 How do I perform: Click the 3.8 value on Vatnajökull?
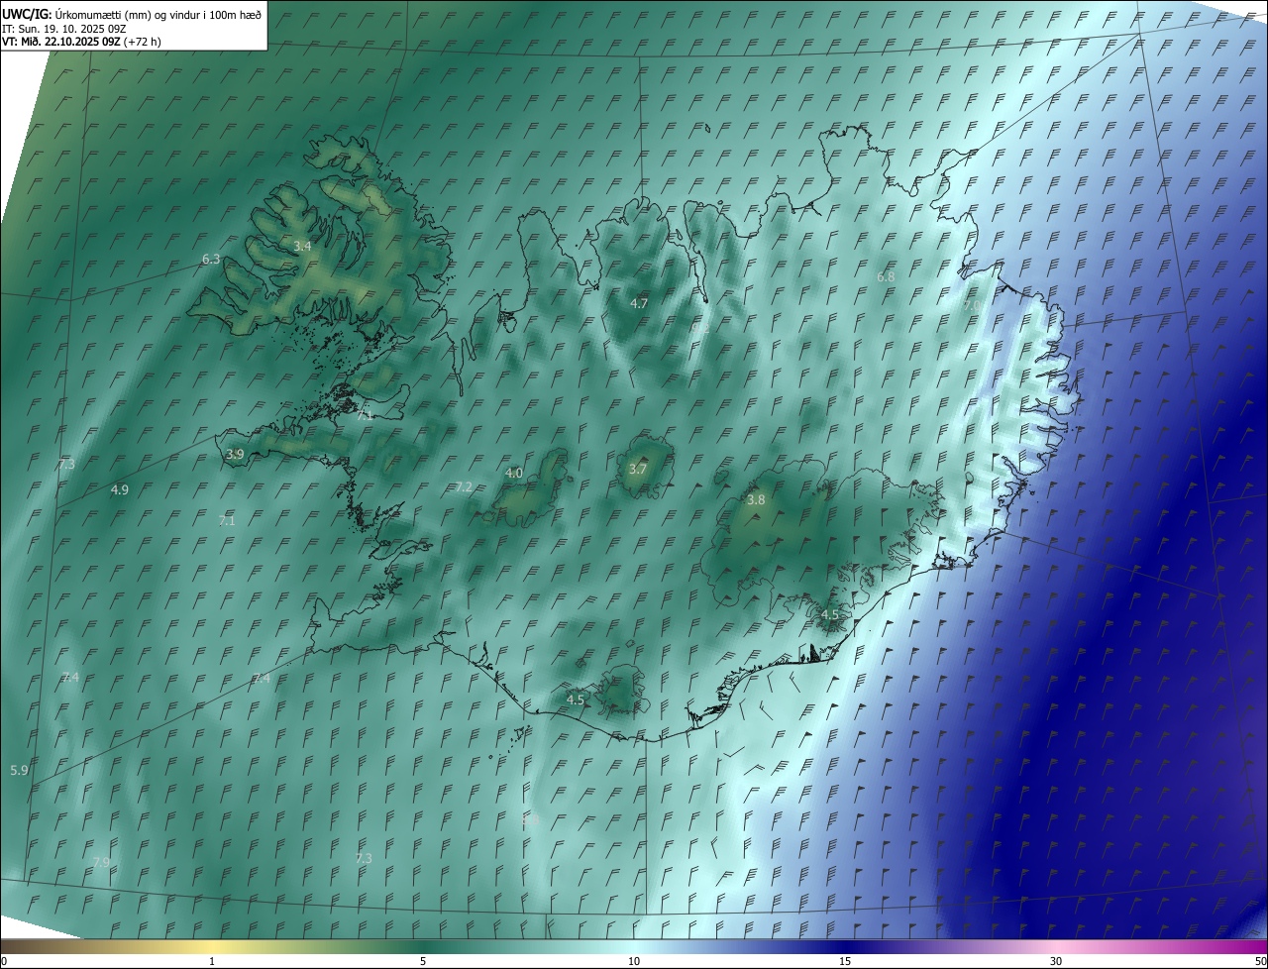756,500
